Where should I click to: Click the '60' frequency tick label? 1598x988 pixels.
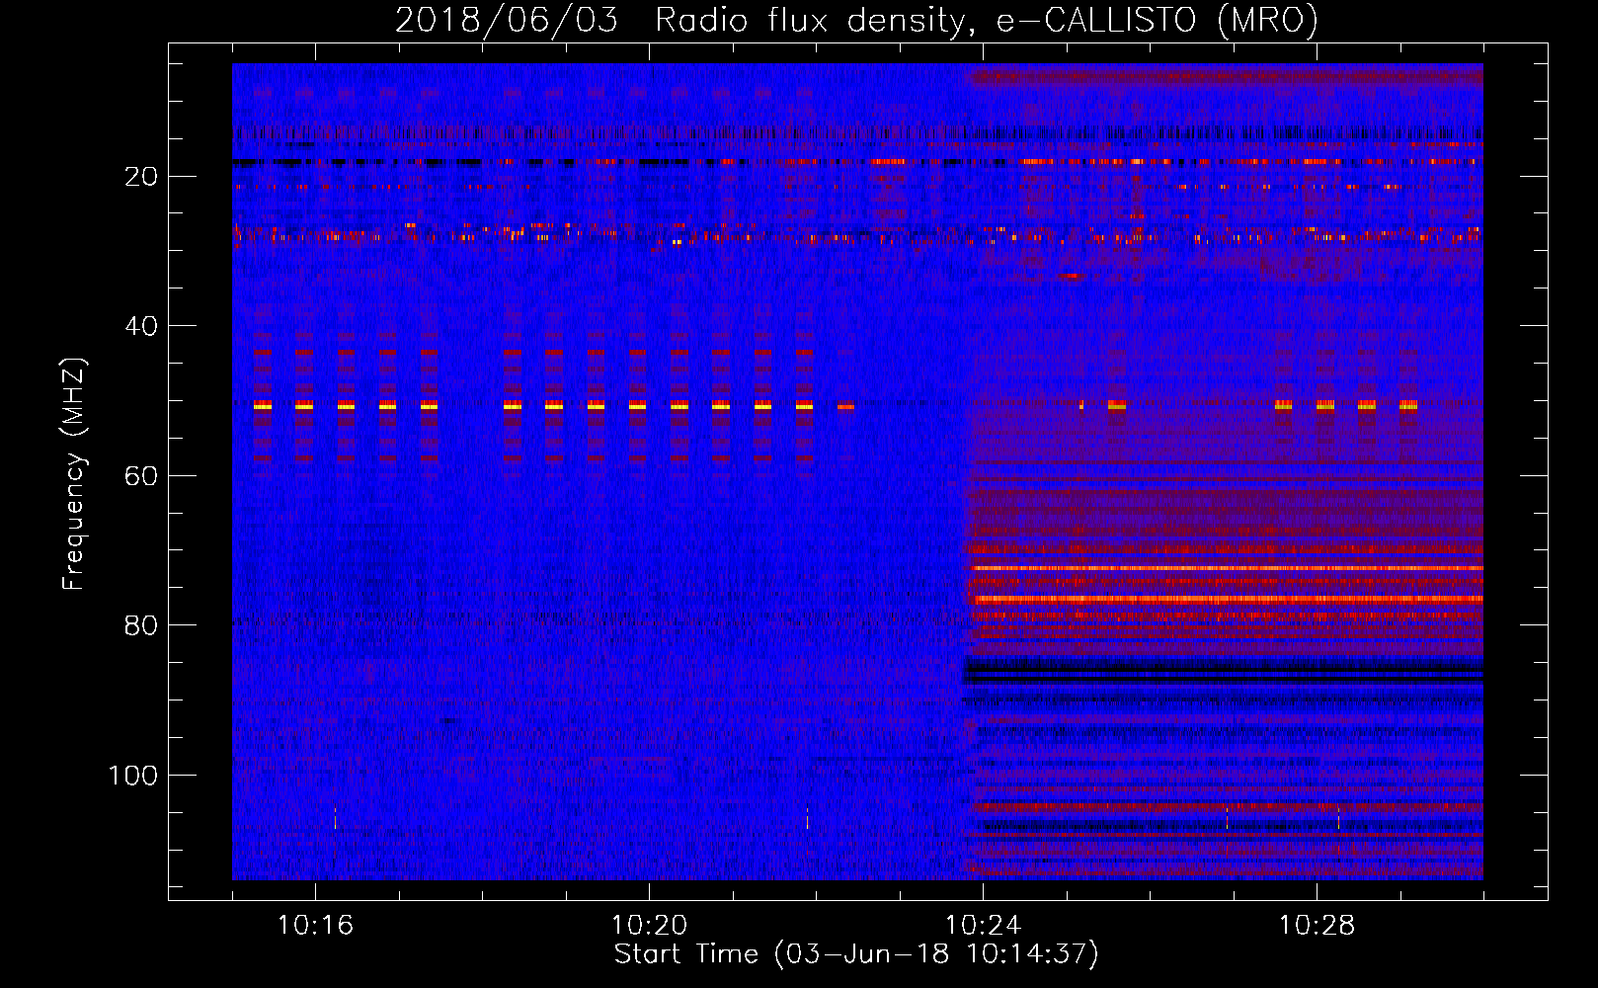142,475
